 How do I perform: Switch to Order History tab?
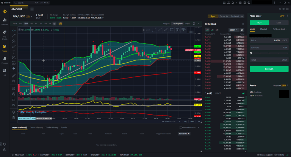[36, 128]
